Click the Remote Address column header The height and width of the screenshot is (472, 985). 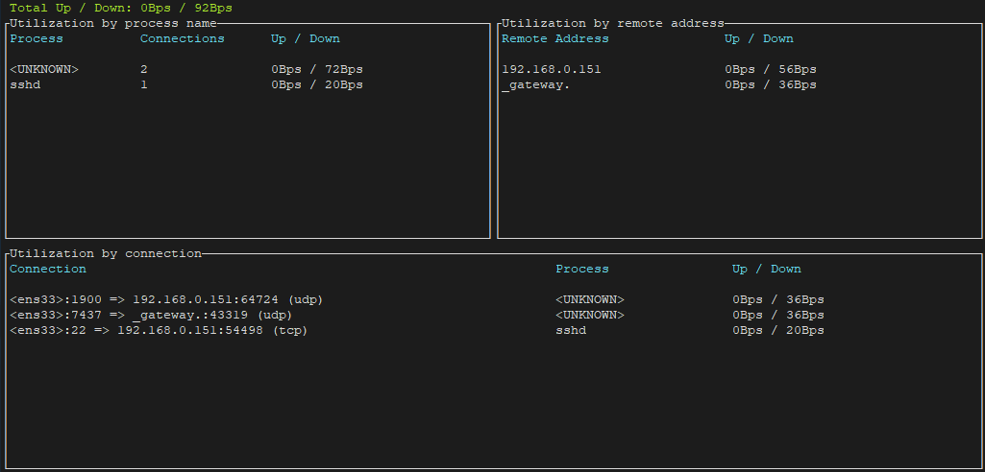555,38
